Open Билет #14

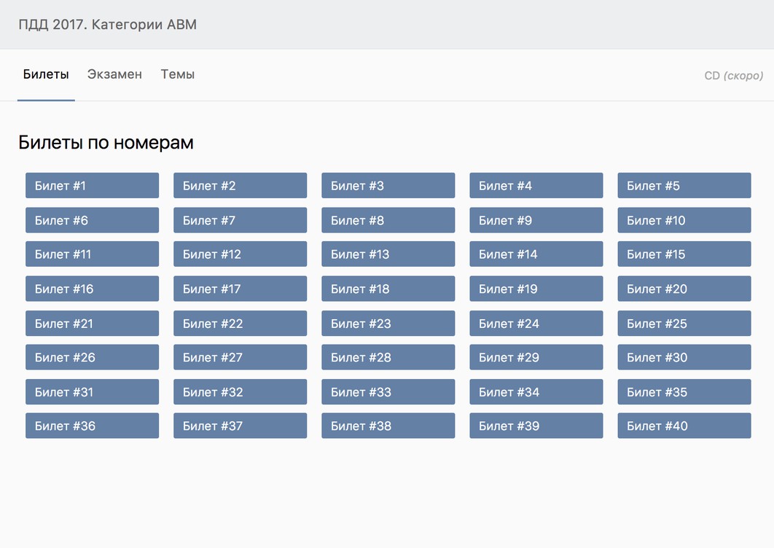coord(536,254)
